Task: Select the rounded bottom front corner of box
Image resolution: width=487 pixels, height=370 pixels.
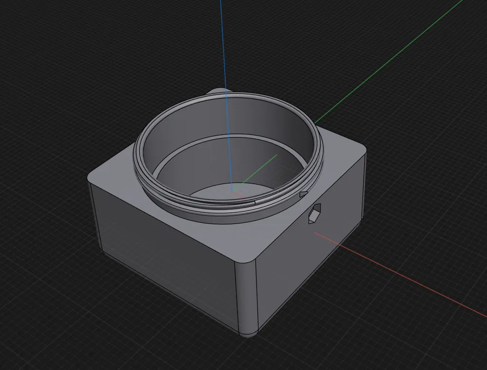Action: click(x=248, y=334)
